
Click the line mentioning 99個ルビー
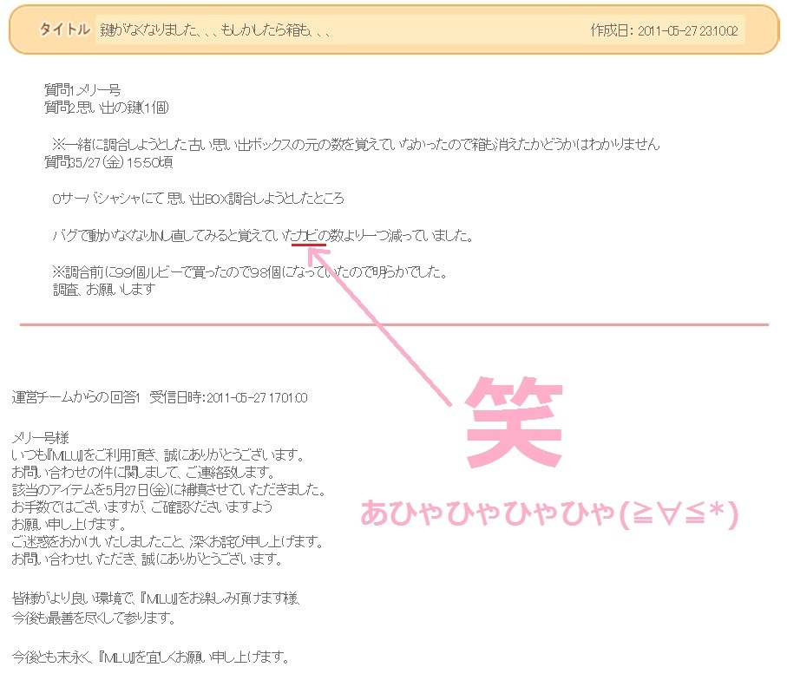coord(250,272)
